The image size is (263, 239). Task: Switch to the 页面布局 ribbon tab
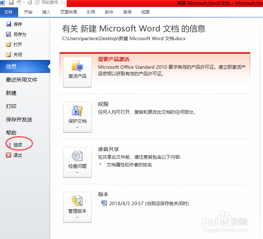pos(69,12)
